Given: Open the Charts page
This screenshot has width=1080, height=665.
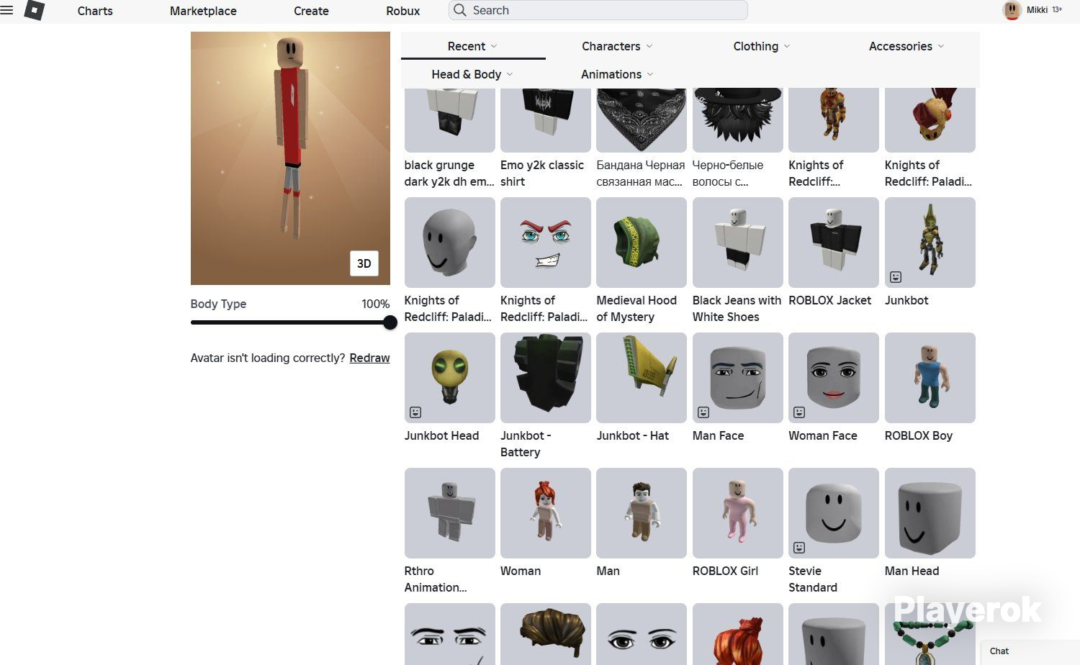Looking at the screenshot, I should point(95,11).
